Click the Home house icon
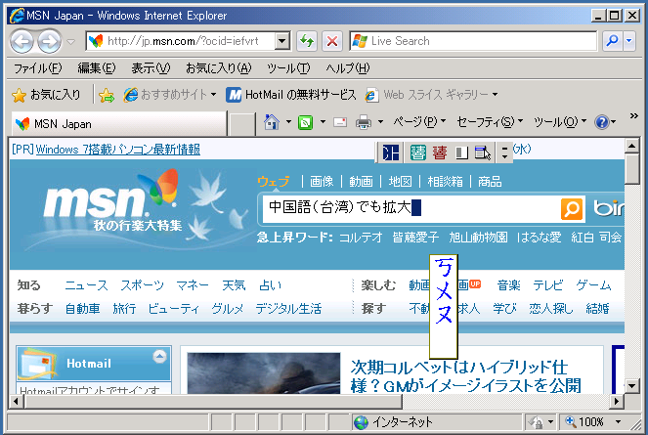The image size is (648, 435). pos(272,122)
